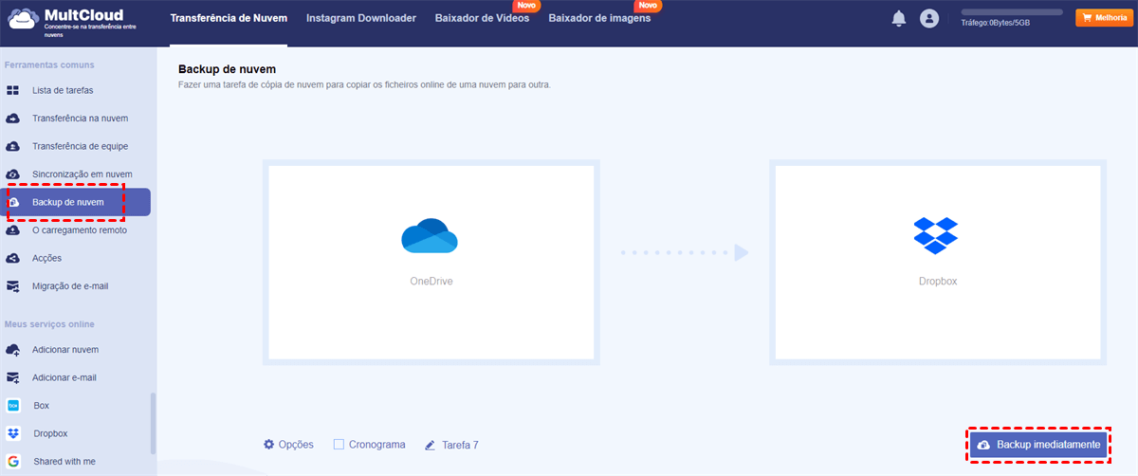Click the Tarefa 7 pencil icon
Screen dimensions: 1138x476
(431, 445)
